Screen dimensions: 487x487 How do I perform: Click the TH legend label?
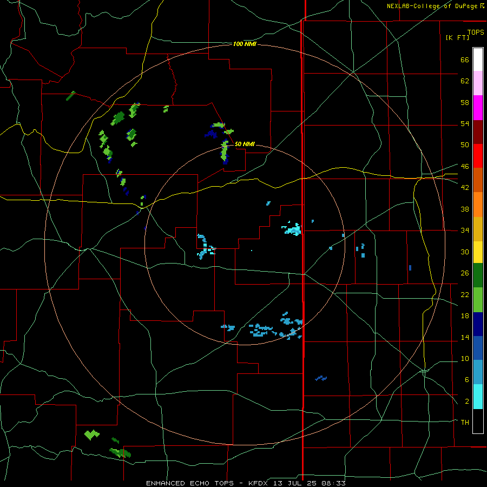pyautogui.click(x=465, y=423)
